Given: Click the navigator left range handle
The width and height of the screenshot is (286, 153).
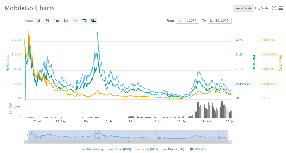Looking at the screenshot, I should point(28,135).
